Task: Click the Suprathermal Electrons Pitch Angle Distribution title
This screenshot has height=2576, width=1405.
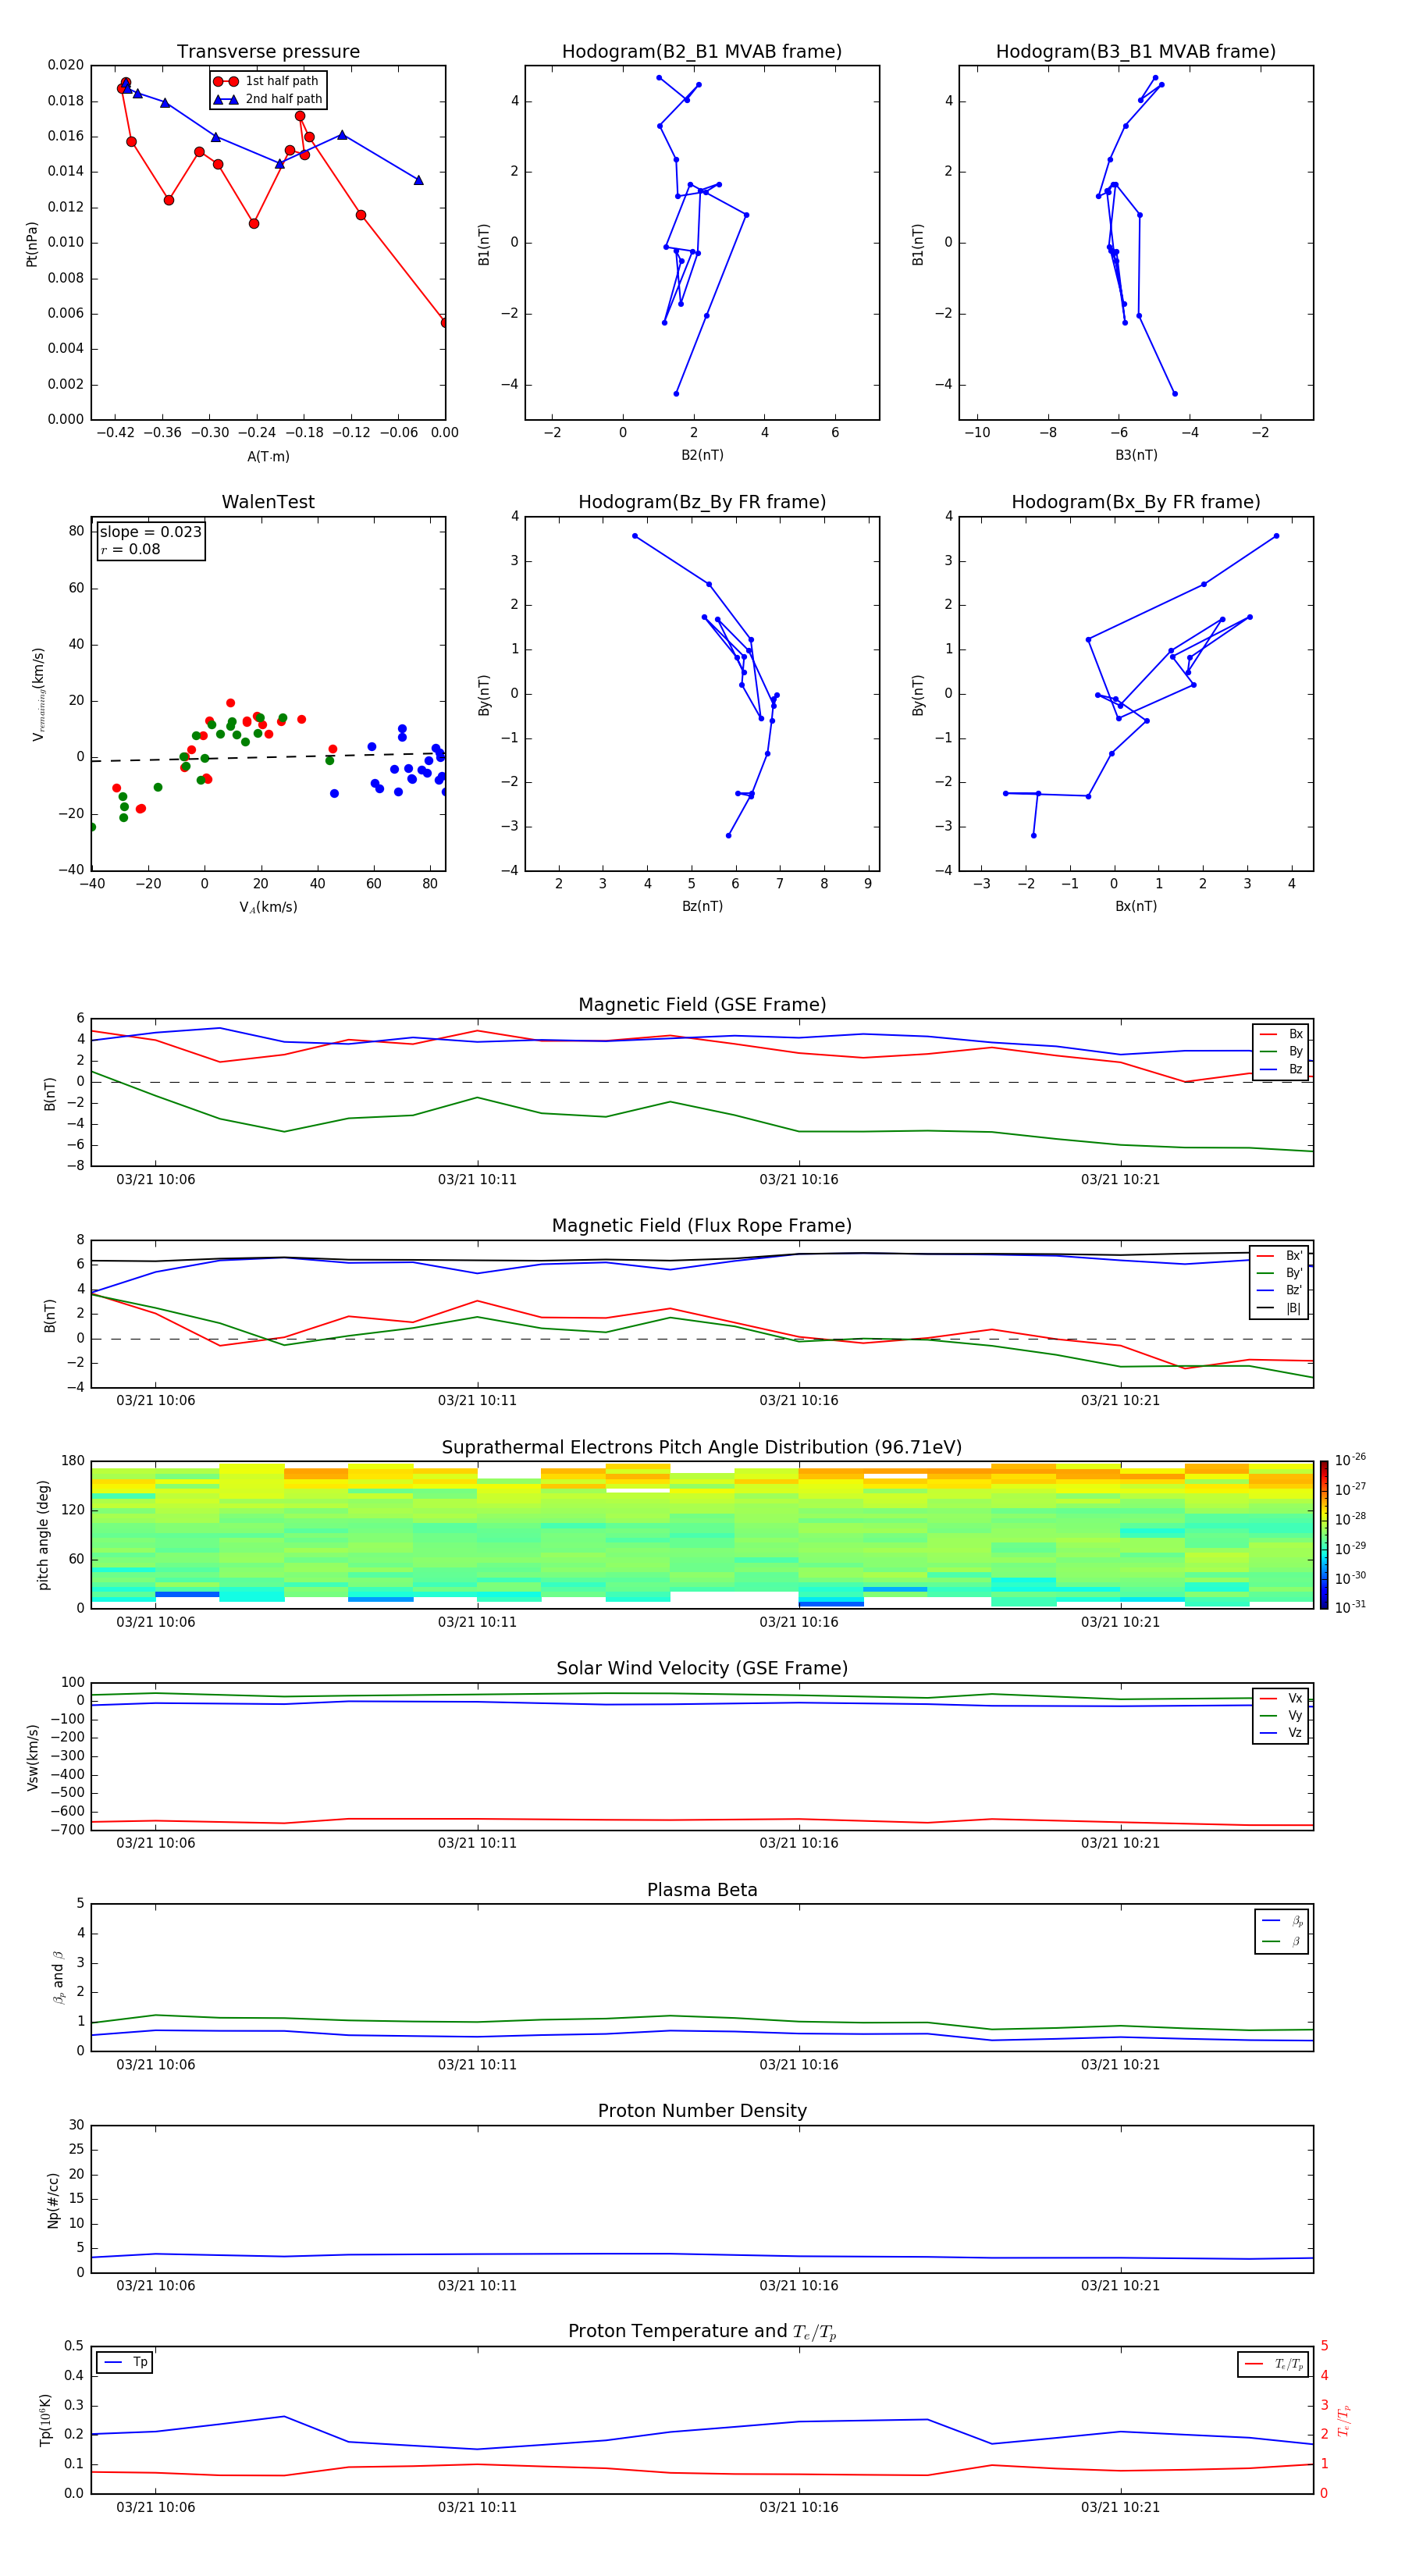Action: point(702,1448)
